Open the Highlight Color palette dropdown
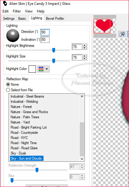This screenshot has height=187, width=129. tap(44, 69)
